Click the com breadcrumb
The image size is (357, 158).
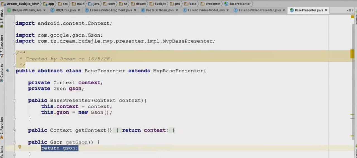click(109, 4)
